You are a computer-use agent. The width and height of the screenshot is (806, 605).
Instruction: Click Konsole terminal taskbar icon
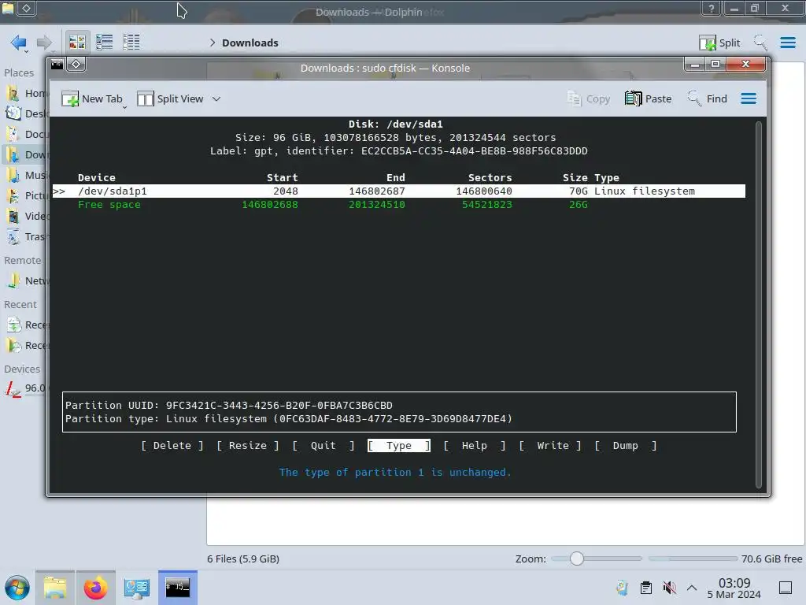point(177,588)
